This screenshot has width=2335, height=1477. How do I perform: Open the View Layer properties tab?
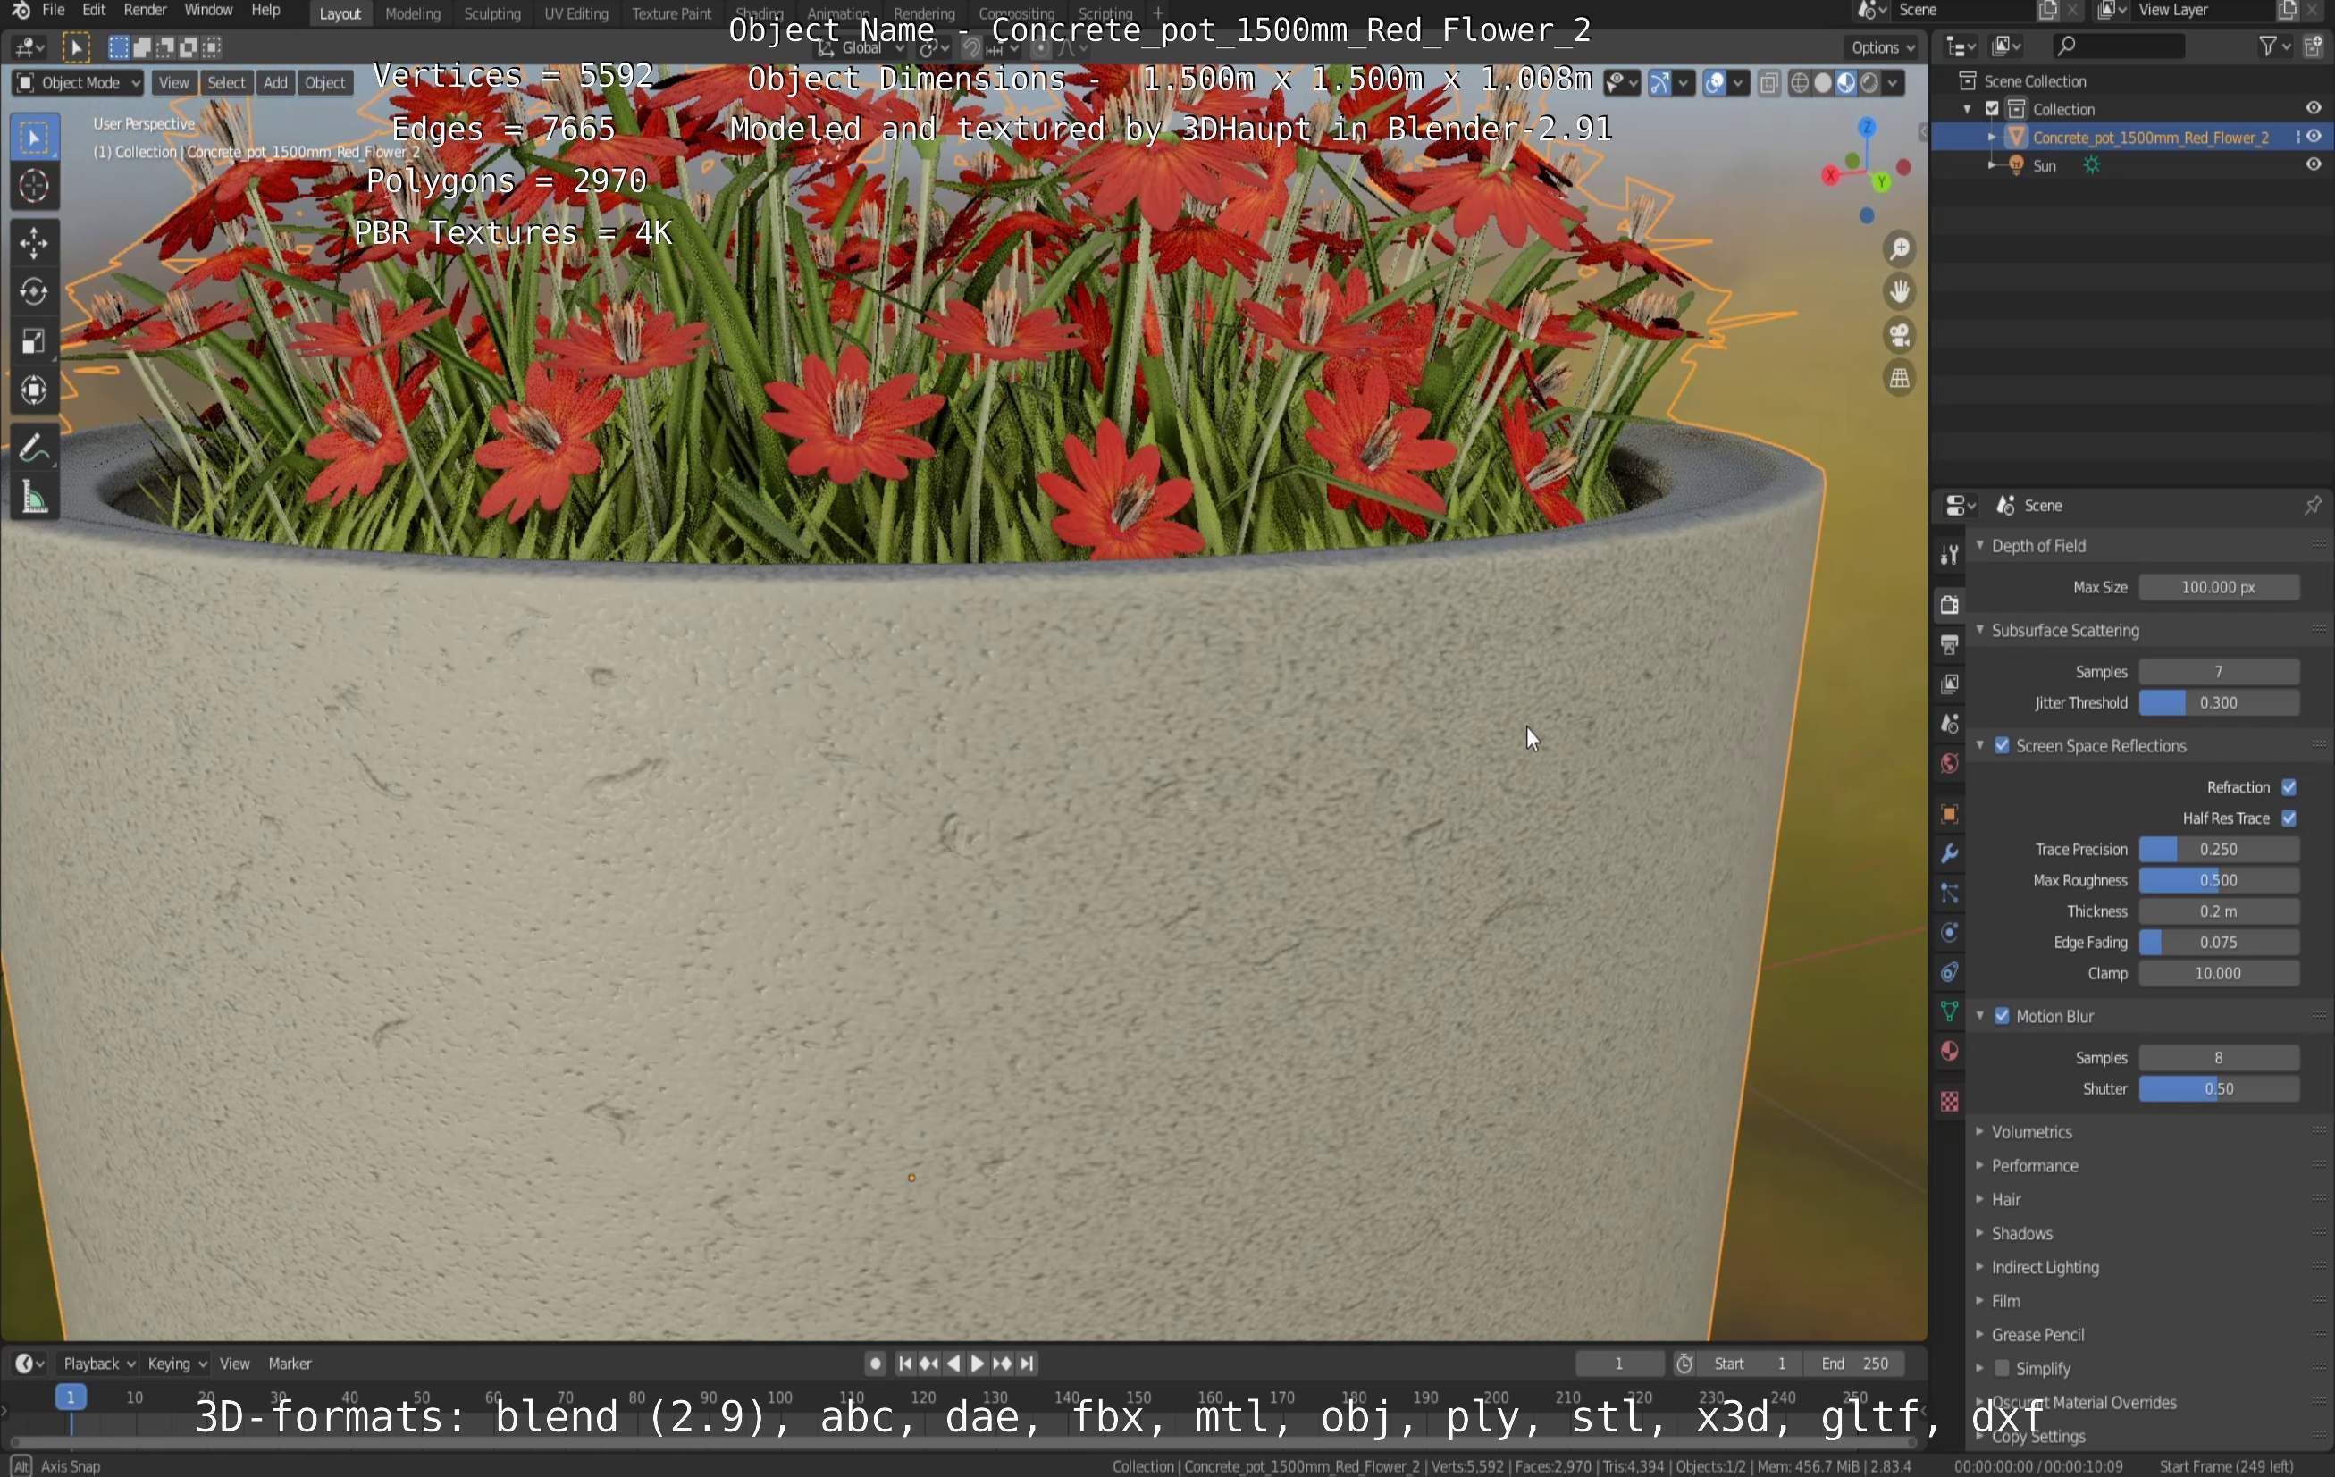tap(1949, 684)
